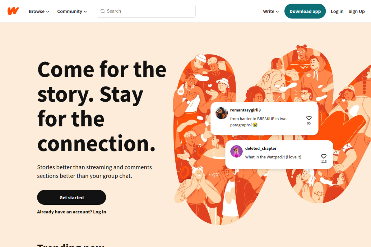Viewport: 371px width, 247px height.
Task: Open the Community dropdown
Action: 72,11
